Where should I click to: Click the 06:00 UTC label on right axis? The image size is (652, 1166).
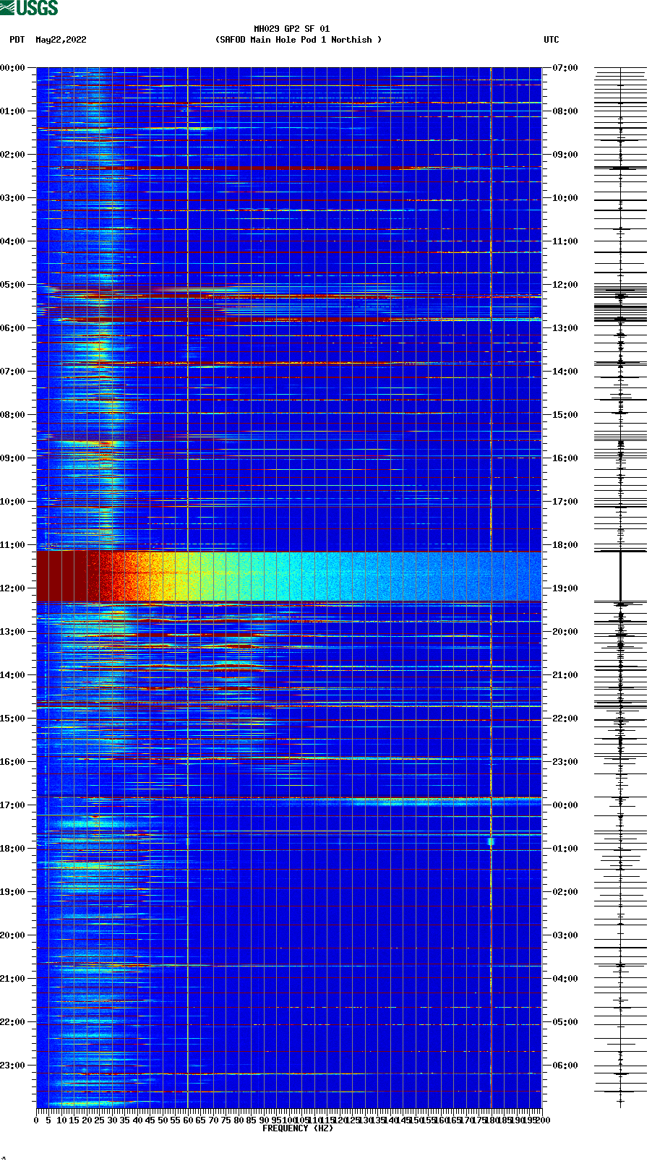coord(565,1066)
